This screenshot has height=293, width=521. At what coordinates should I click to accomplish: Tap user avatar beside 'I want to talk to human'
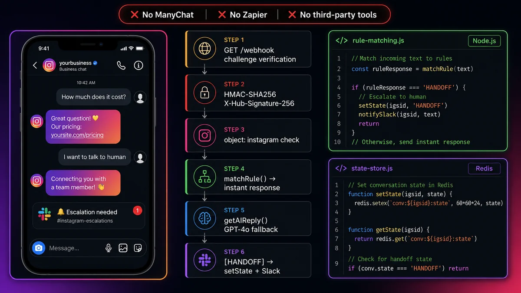point(140,157)
